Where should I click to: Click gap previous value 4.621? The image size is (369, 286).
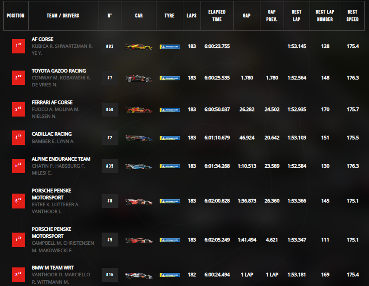click(x=272, y=240)
